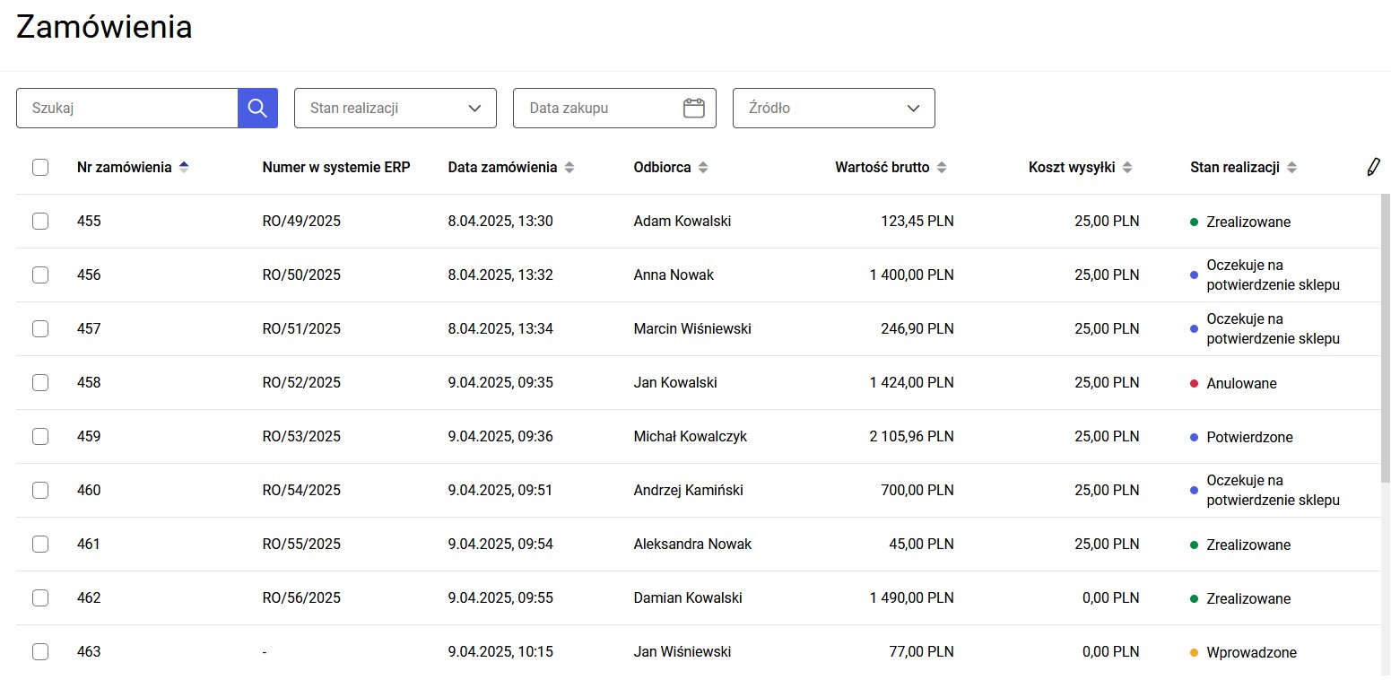The image size is (1391, 680).
Task: Sort by Nr zamówienia arrows icon
Action: [184, 167]
